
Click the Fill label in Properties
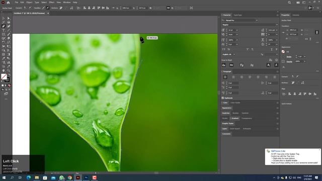pos(287,52)
